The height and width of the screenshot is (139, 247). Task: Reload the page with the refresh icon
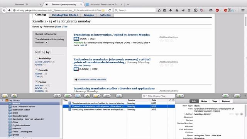(x=110, y=10)
